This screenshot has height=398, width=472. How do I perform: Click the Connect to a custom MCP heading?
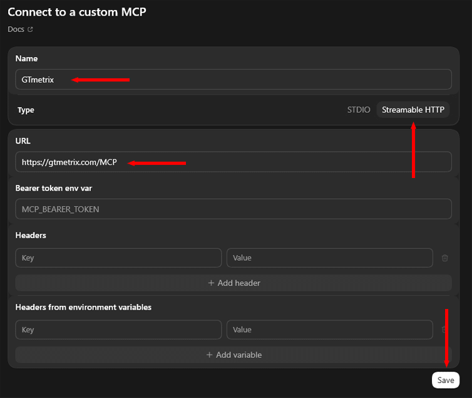(x=77, y=12)
